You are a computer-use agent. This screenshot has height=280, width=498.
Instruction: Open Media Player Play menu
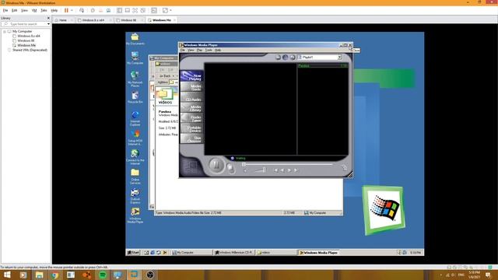click(x=199, y=50)
